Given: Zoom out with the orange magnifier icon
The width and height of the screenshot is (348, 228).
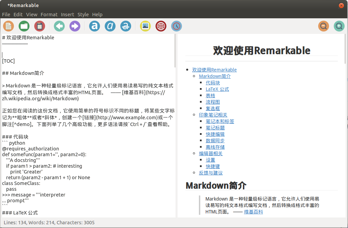Looking at the screenshot, I should click(x=324, y=26).
